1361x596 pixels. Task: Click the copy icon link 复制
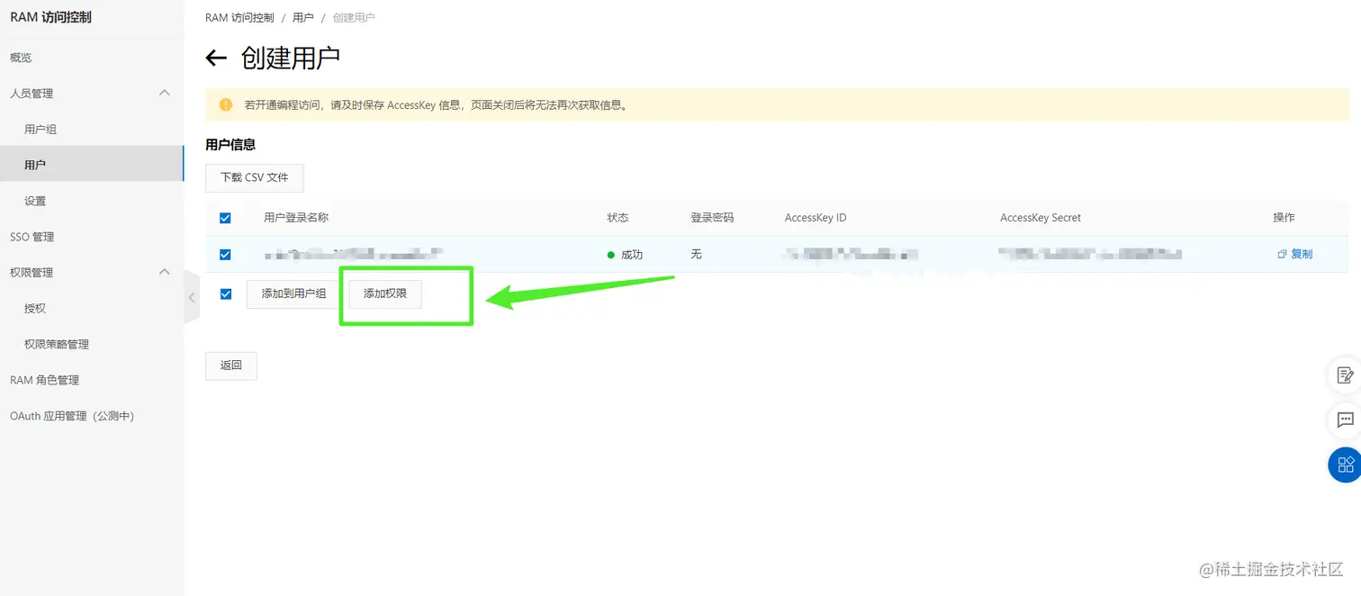pos(1295,254)
